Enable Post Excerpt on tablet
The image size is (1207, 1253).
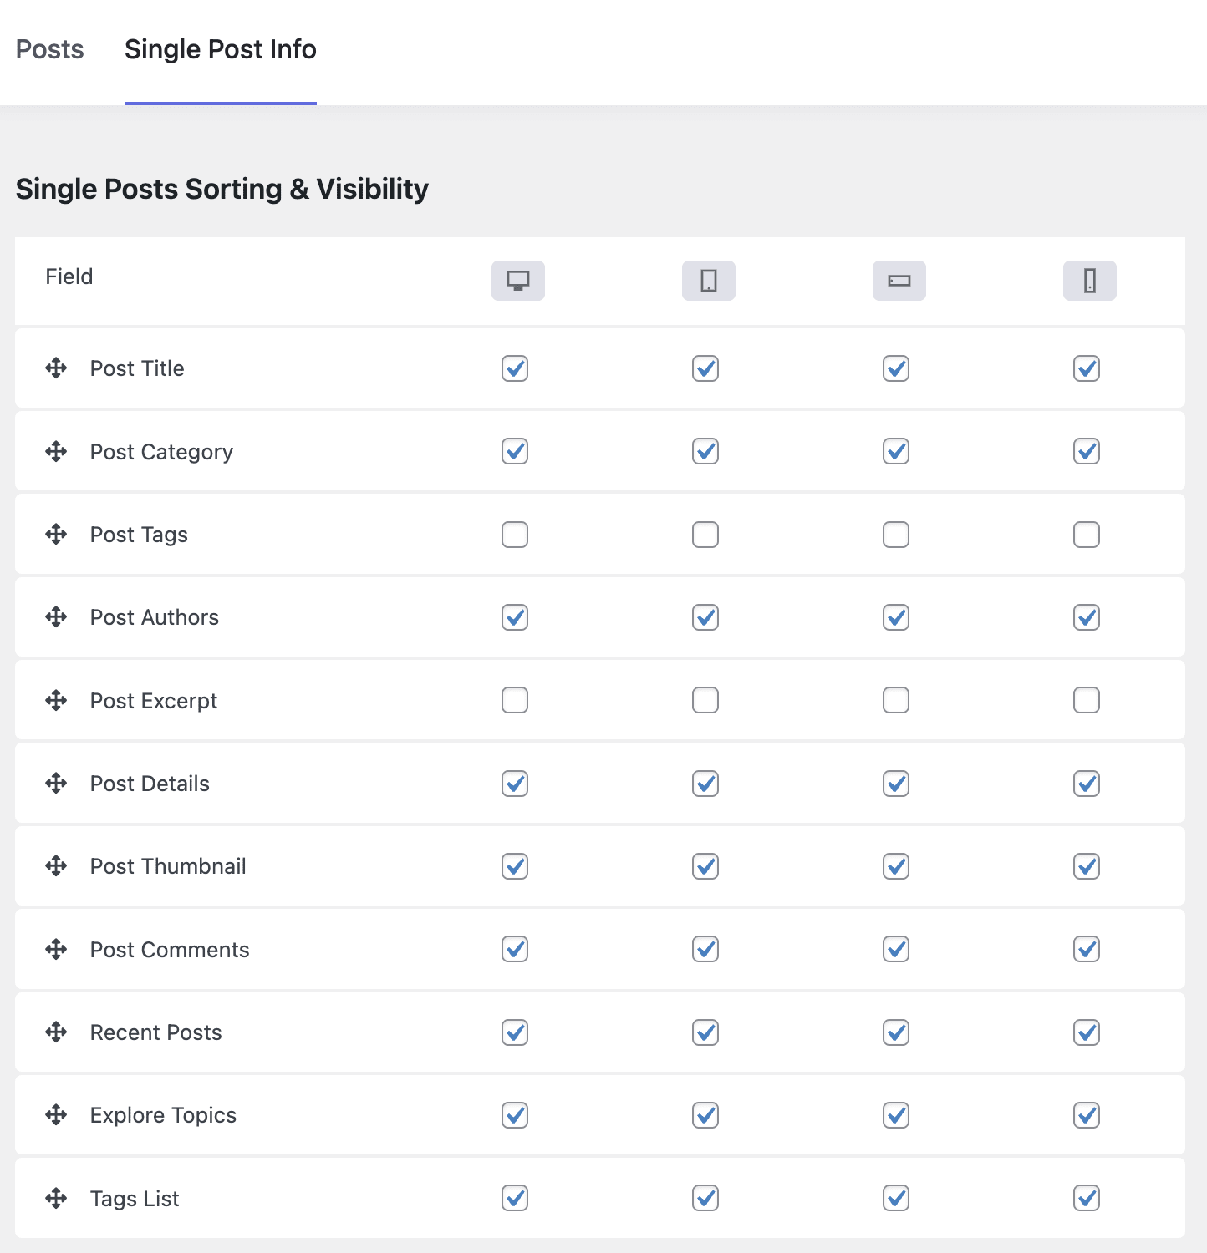coord(705,700)
